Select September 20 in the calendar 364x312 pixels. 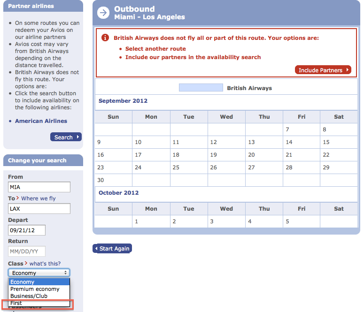(x=264, y=155)
